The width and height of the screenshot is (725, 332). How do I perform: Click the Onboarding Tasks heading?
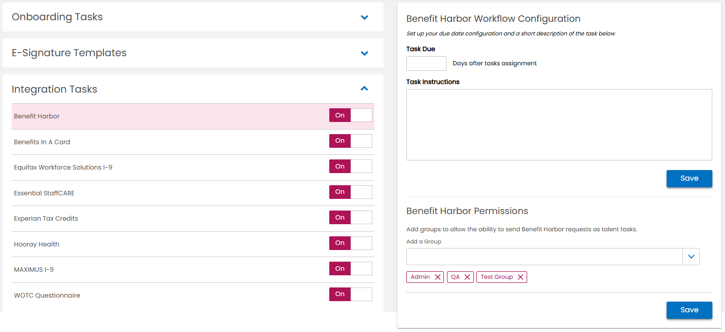point(57,17)
